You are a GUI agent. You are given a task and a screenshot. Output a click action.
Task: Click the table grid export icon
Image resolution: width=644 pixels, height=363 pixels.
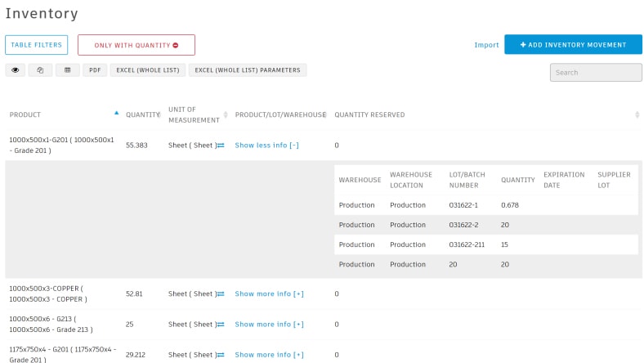click(68, 70)
